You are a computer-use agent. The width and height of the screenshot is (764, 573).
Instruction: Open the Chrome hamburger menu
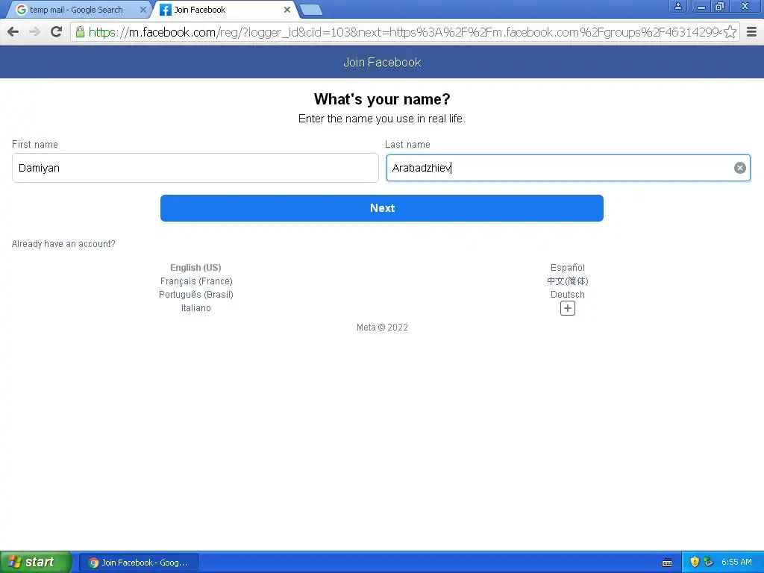752,32
